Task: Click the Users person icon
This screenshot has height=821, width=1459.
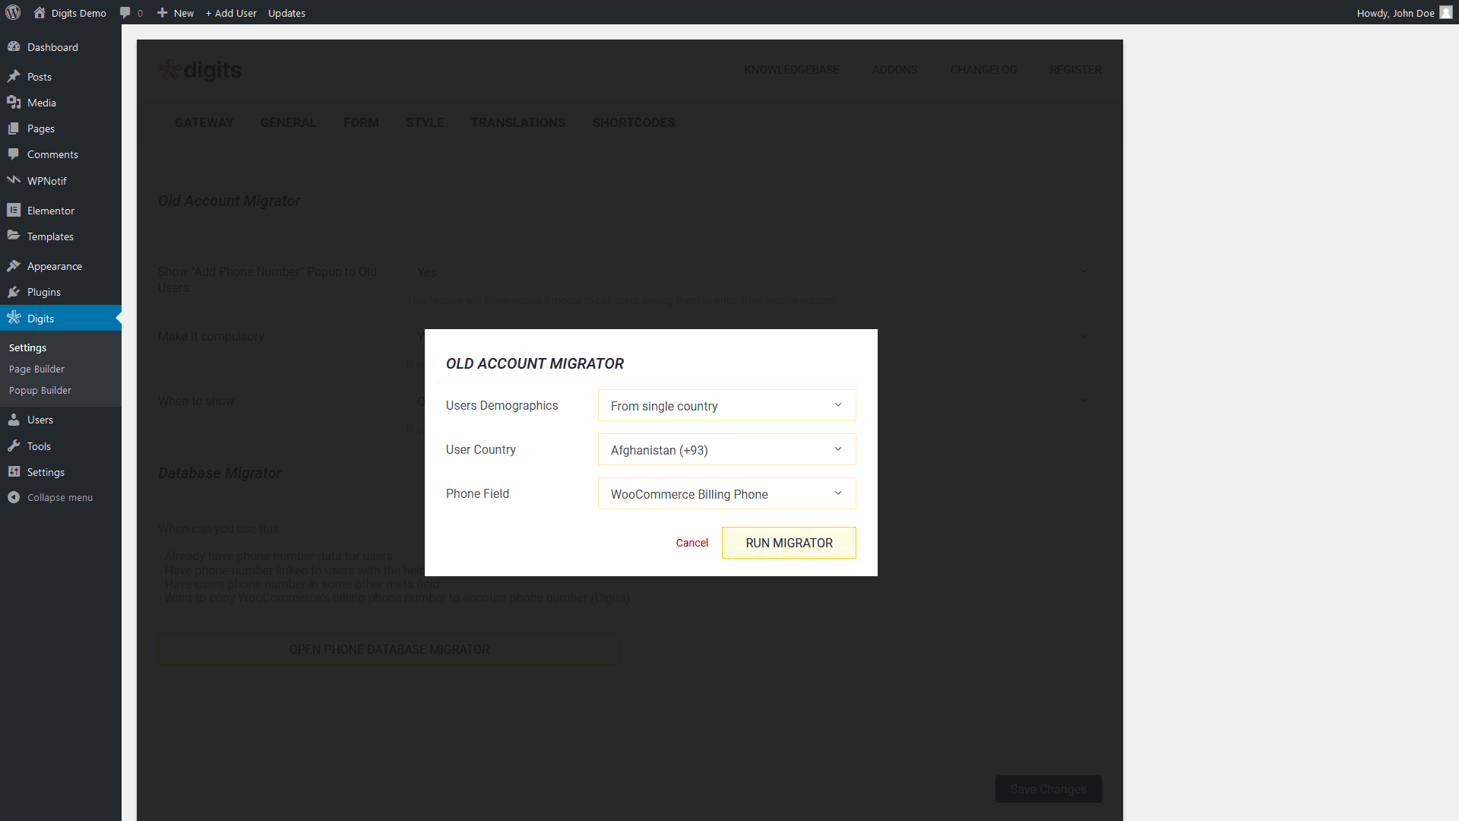Action: tap(14, 419)
